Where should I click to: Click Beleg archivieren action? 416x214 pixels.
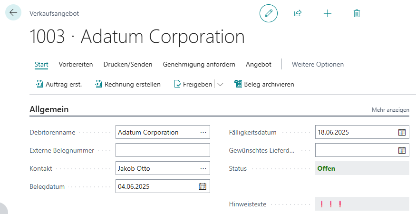point(264,84)
